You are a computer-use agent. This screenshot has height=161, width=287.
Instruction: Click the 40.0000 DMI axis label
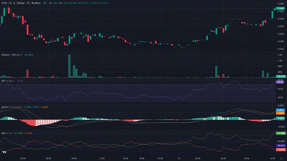coord(281,141)
